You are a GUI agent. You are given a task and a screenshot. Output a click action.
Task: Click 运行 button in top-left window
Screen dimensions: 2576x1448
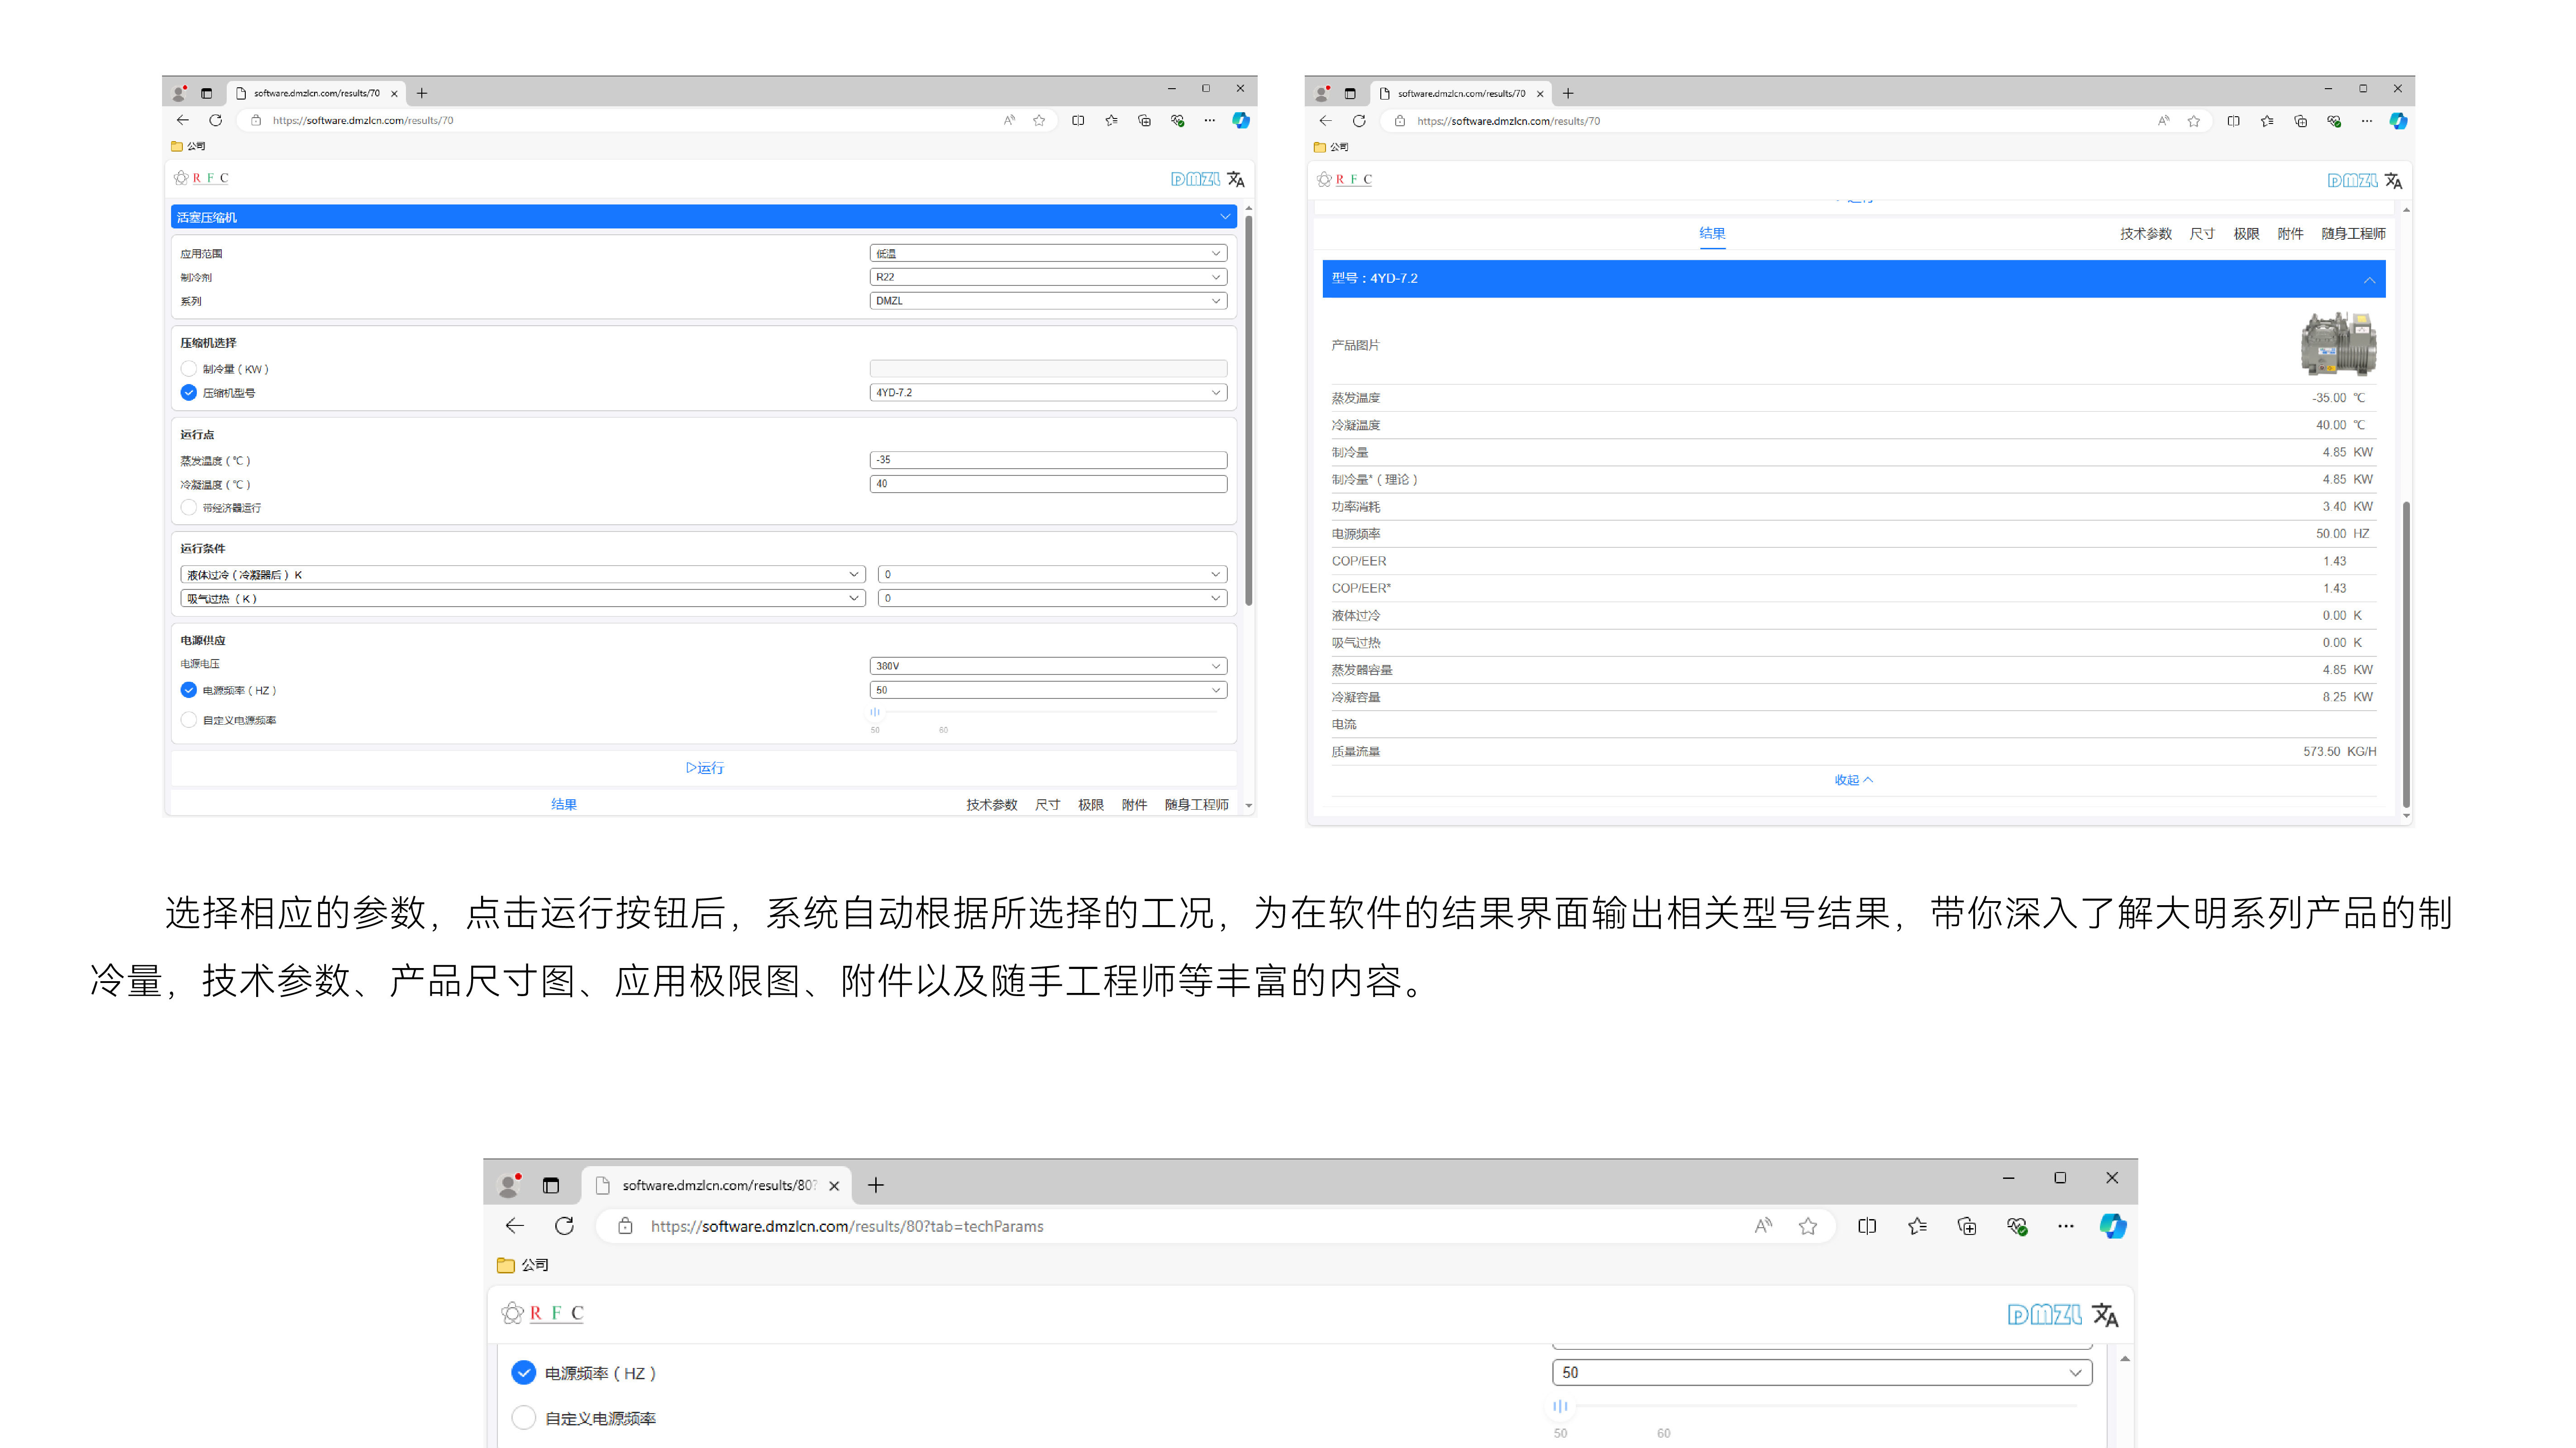tap(705, 769)
